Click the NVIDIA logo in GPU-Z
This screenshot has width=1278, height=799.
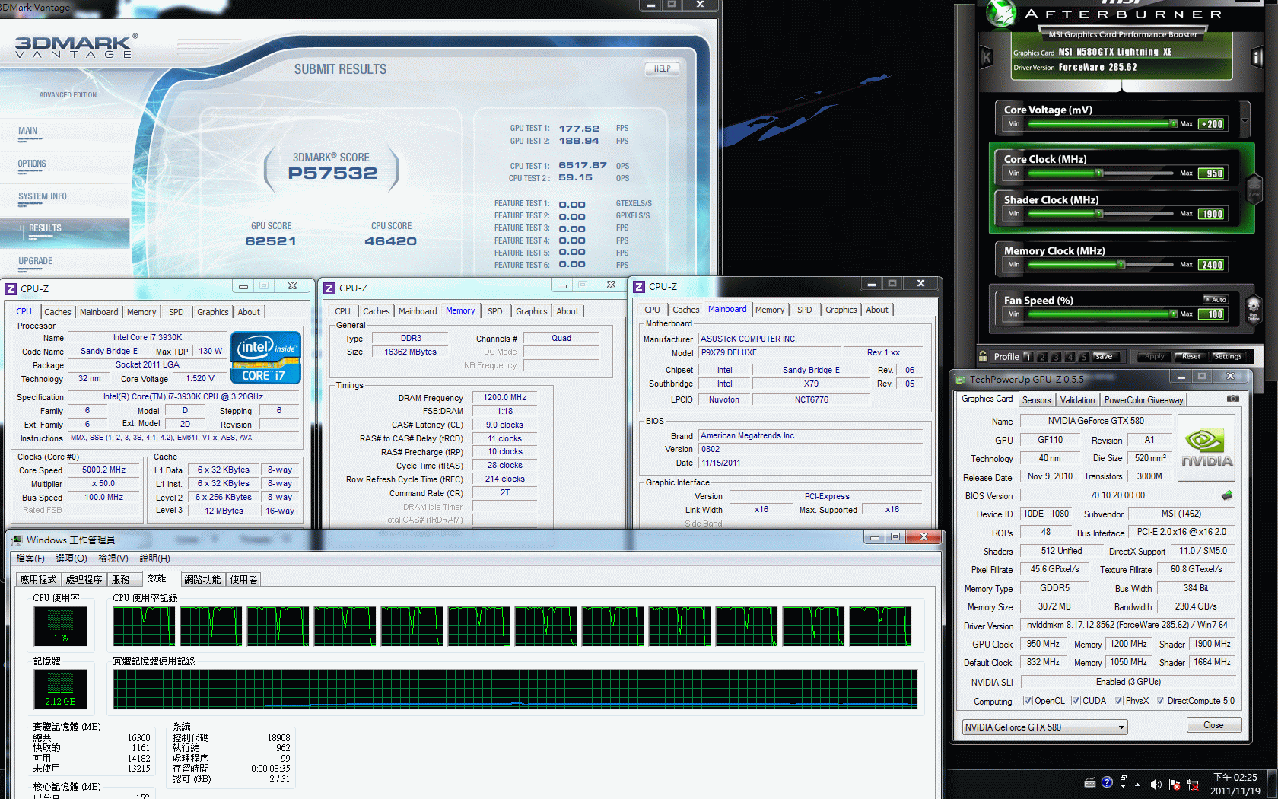(x=1206, y=447)
